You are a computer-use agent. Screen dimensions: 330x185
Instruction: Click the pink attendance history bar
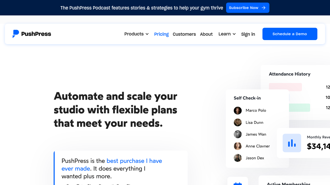pos(285,87)
